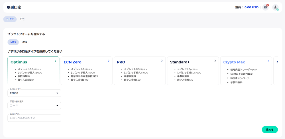Click the 進める button
The image size is (285, 139).
click(270, 130)
